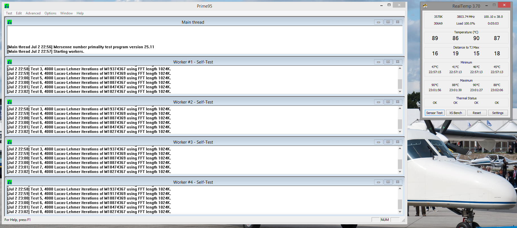The width and height of the screenshot is (517, 228).
Task: Open the Options menu
Action: [x=50, y=13]
